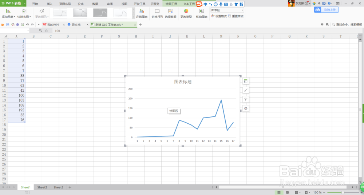Click the Redo arrow icon
The height and width of the screenshot is (195, 364).
(32, 24)
